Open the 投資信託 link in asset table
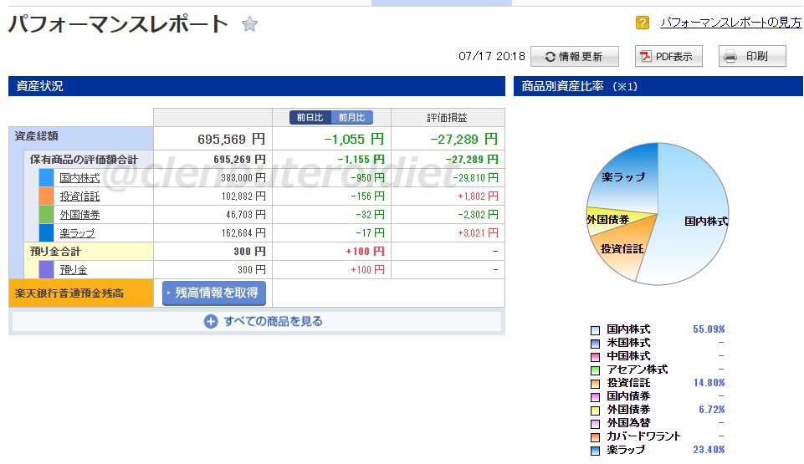804x464 pixels. (79, 196)
